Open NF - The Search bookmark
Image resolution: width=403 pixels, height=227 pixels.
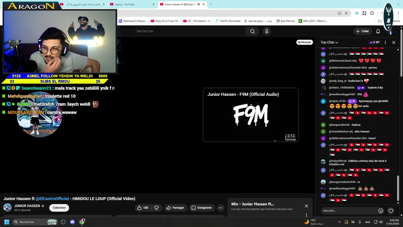197,21
